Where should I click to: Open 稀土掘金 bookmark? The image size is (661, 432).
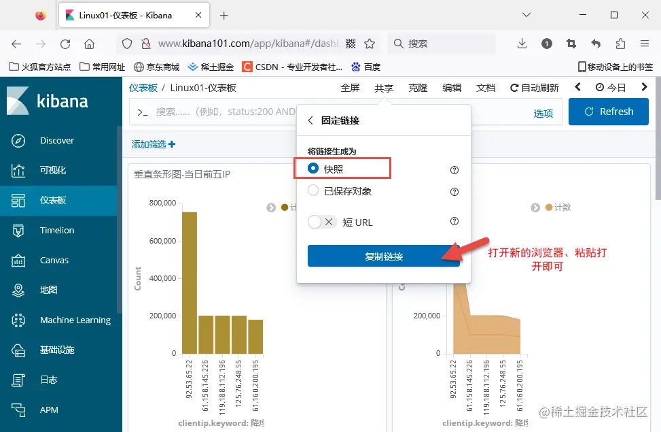(x=211, y=67)
